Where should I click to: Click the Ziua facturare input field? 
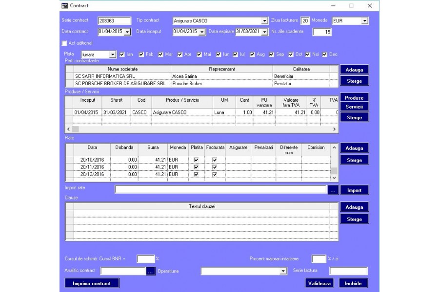[x=305, y=20]
